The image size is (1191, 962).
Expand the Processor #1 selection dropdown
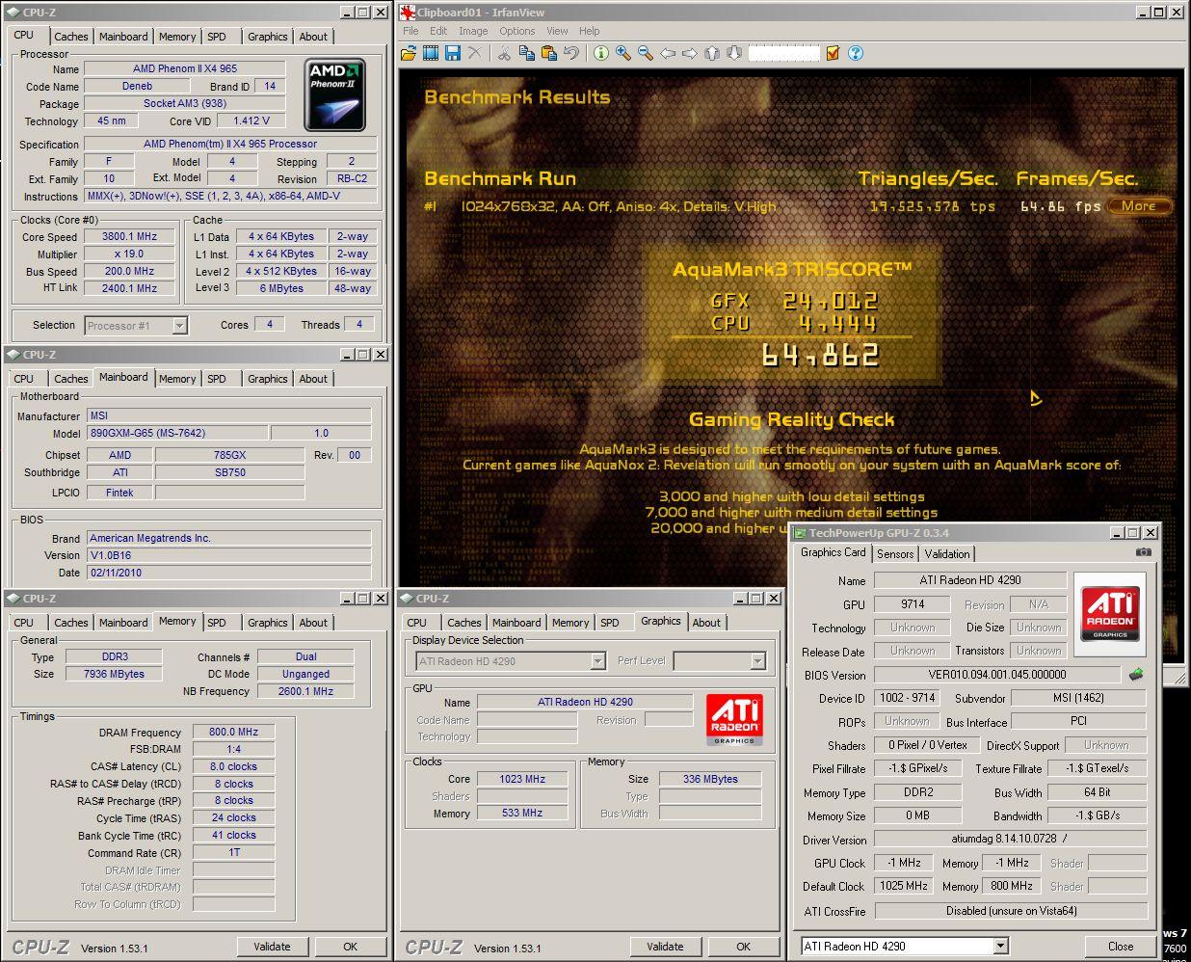pyautogui.click(x=179, y=326)
